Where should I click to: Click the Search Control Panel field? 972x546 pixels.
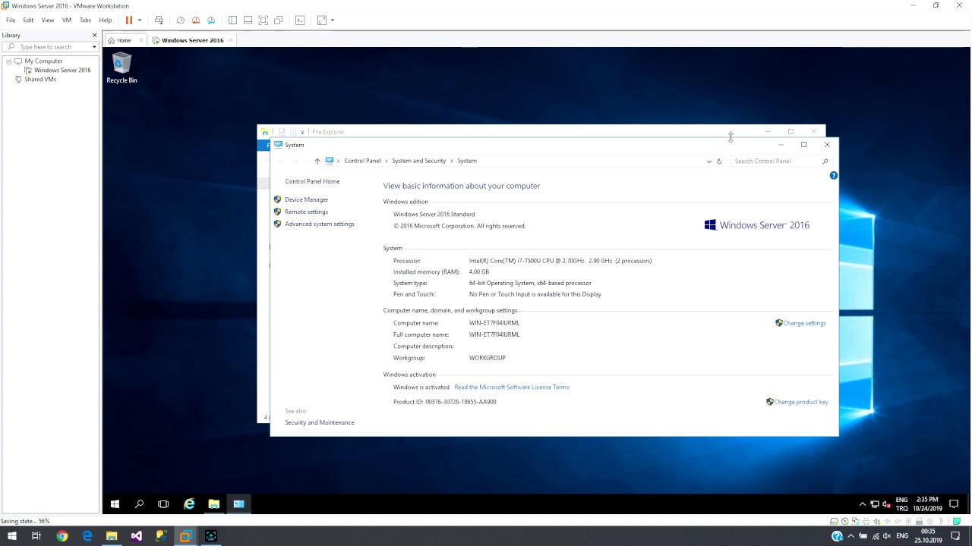[x=781, y=161]
